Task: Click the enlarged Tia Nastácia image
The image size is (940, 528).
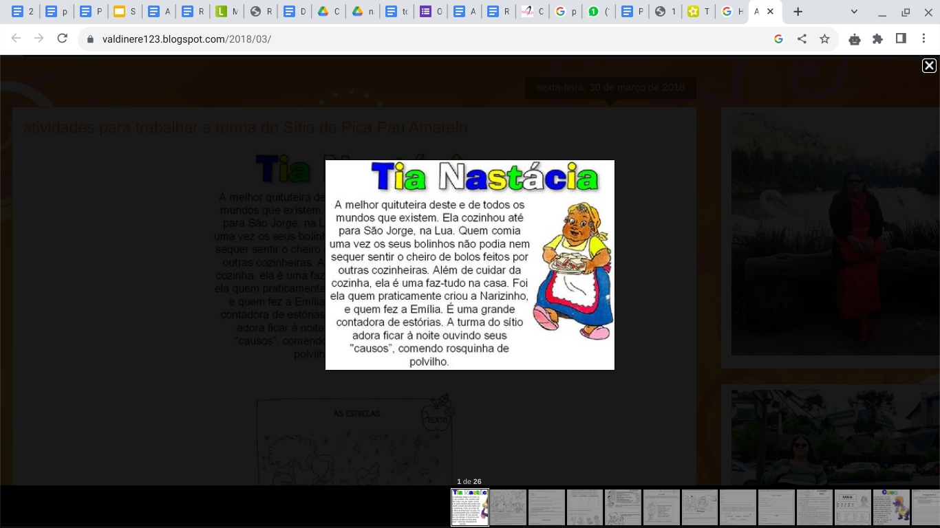Action: [x=470, y=265]
